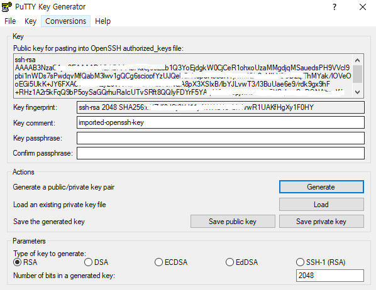Open the Help menu
Viewport: 376px width, 290px height.
pos(102,21)
